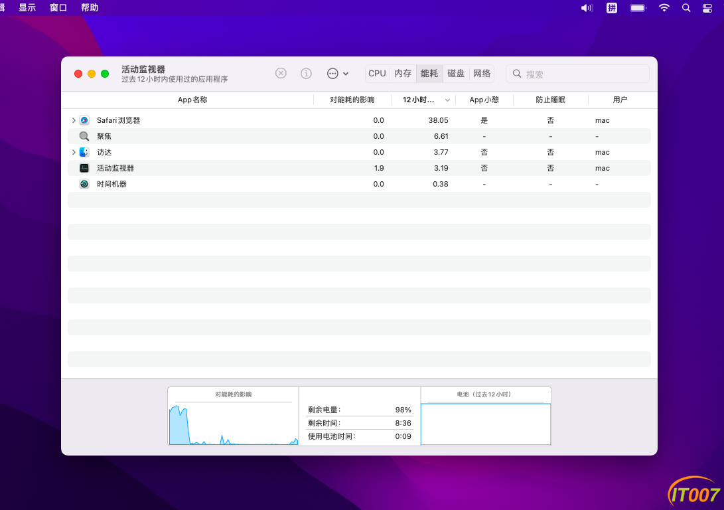Close the 活动监视器 window
The height and width of the screenshot is (510, 724).
pyautogui.click(x=78, y=74)
